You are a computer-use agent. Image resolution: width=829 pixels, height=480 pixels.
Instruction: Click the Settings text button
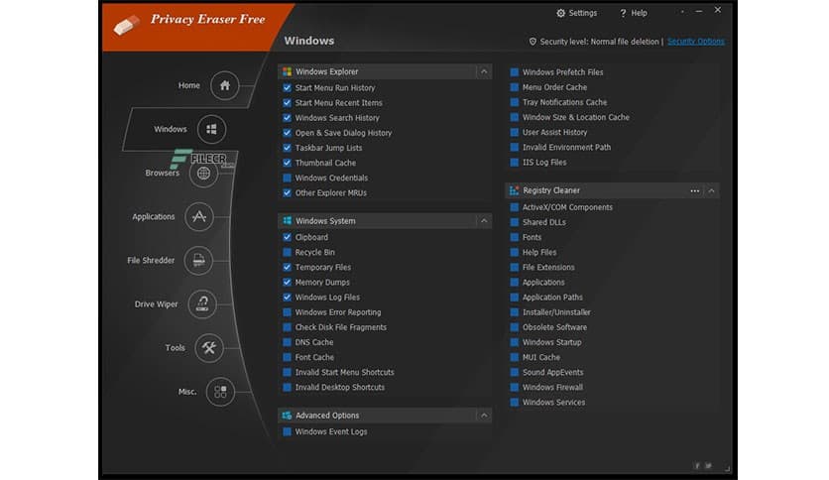coord(583,13)
